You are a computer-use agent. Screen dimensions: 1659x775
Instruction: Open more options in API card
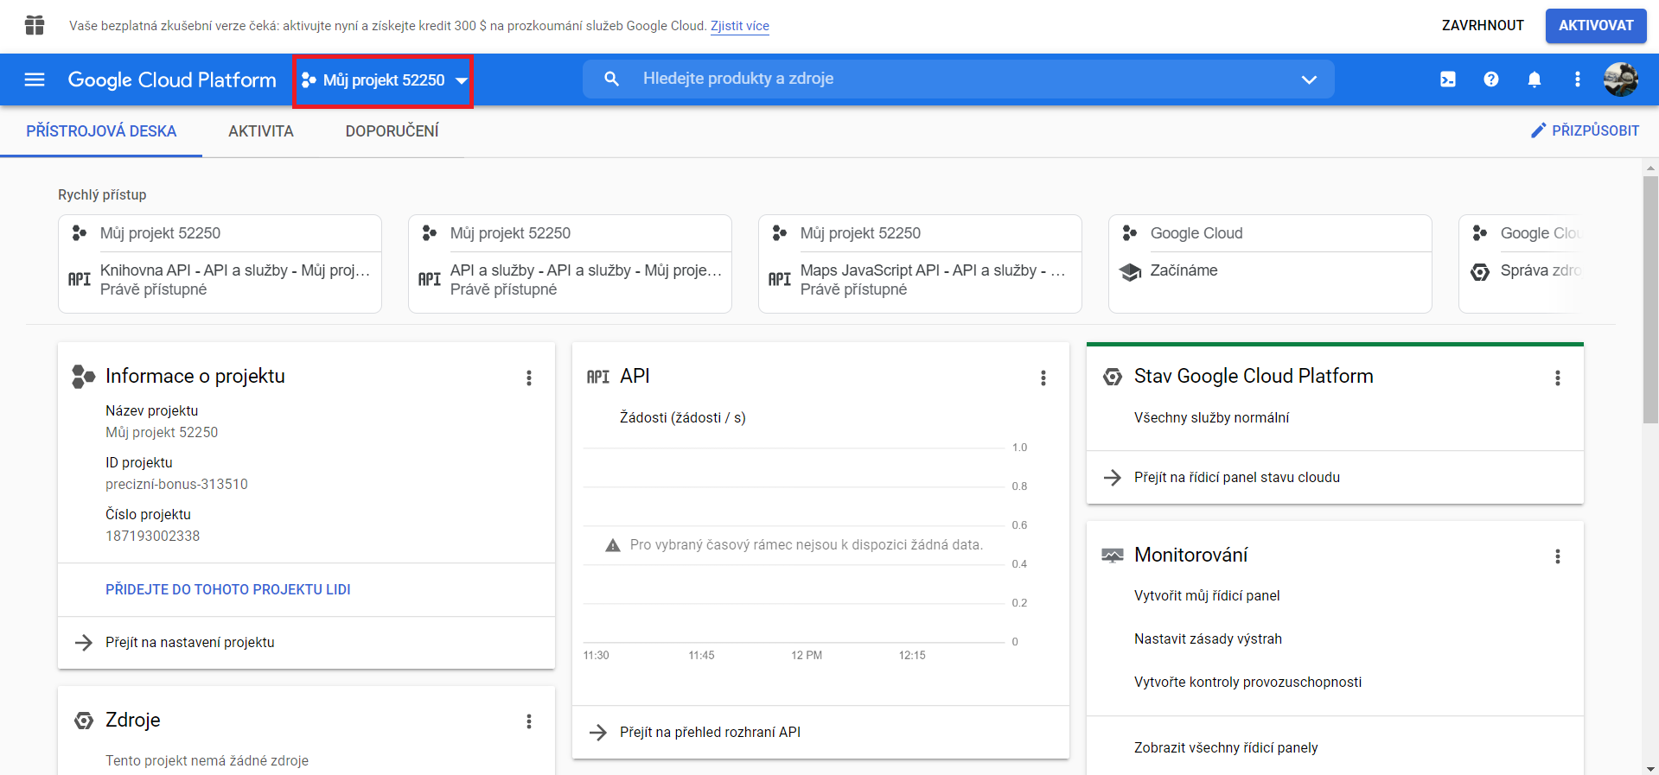click(1043, 378)
